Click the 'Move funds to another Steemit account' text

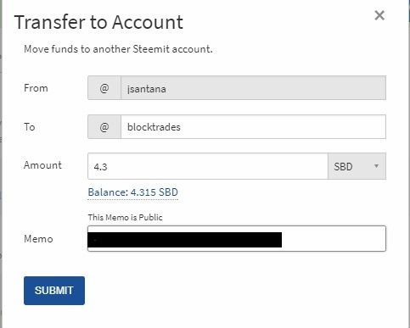pyautogui.click(x=118, y=49)
